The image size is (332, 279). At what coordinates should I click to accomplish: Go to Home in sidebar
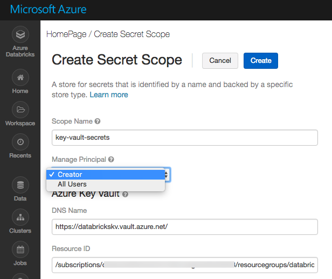20,77
